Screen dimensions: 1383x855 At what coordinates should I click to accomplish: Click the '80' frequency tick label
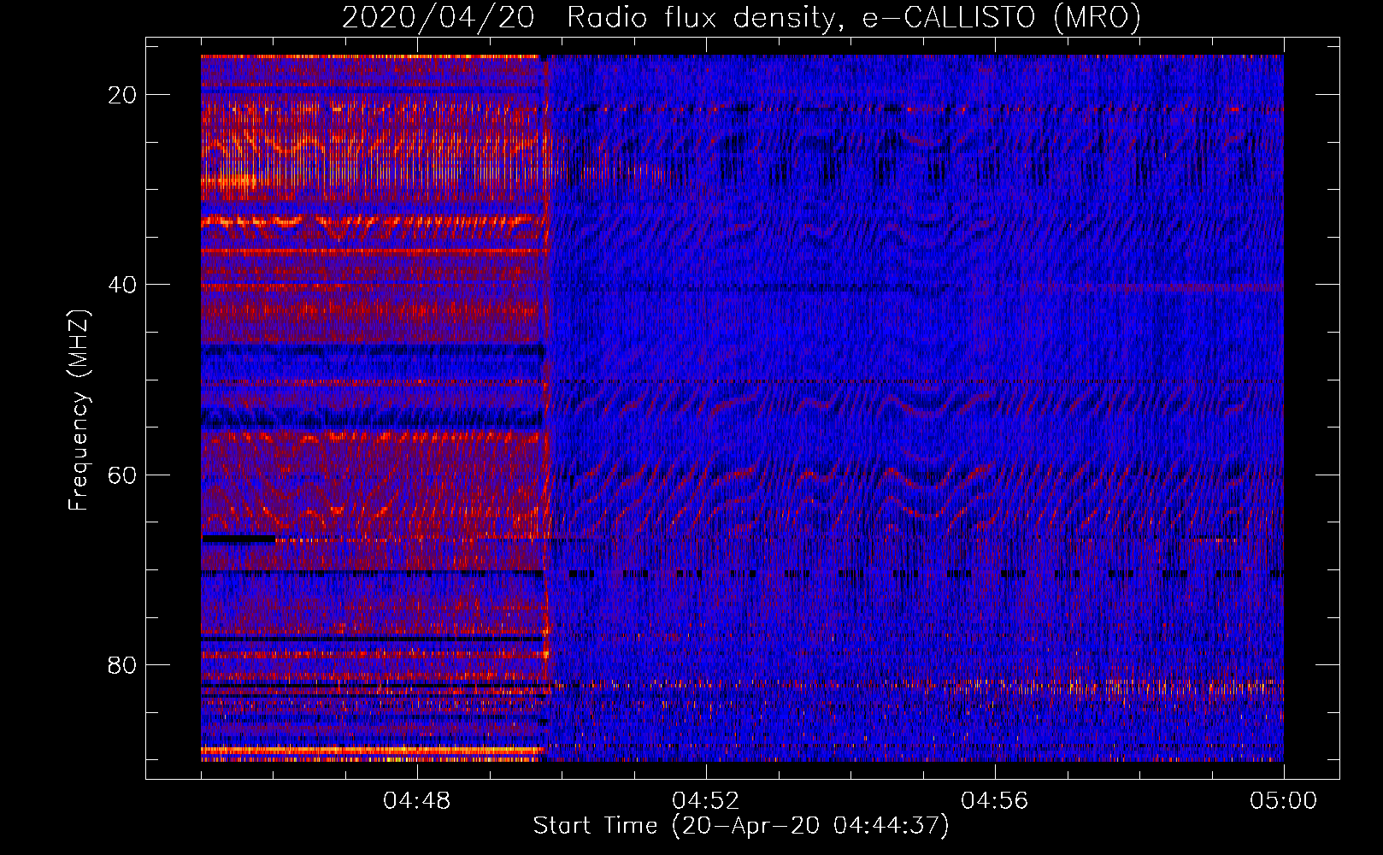click(x=122, y=664)
